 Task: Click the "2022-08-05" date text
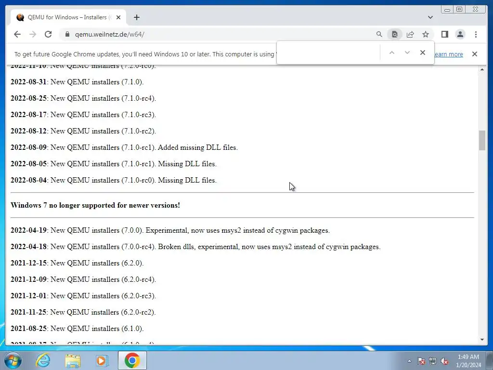(x=28, y=164)
